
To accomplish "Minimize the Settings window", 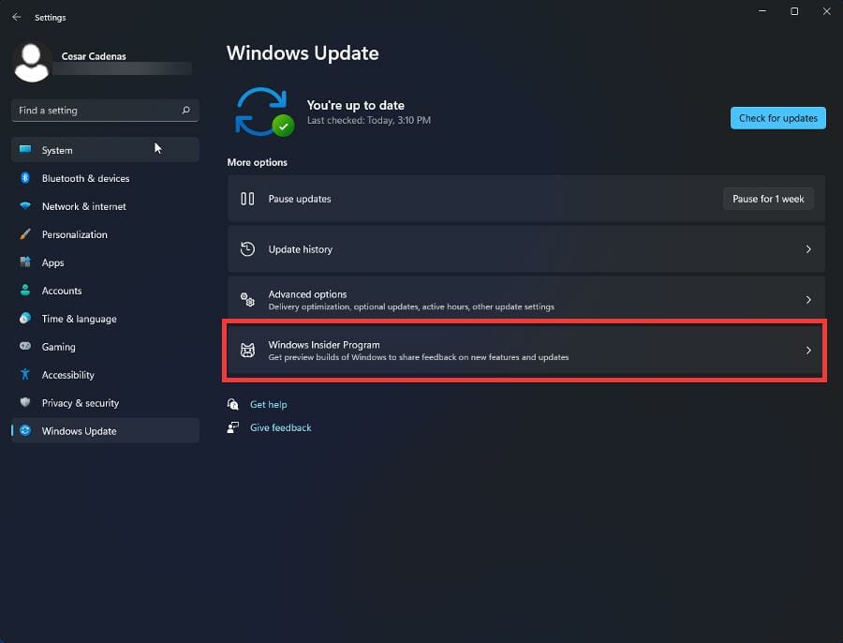I will pyautogui.click(x=762, y=11).
